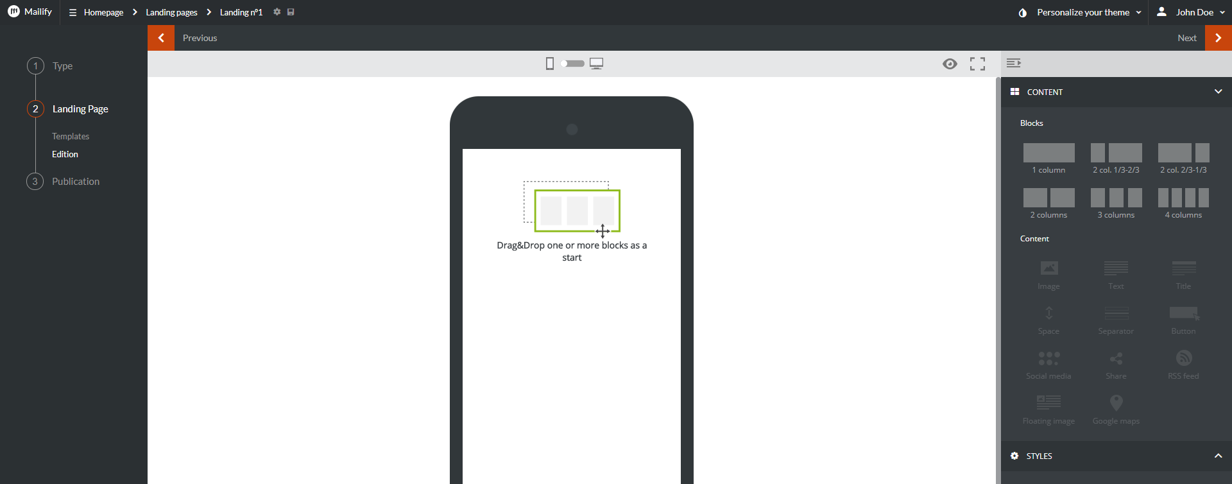The height and width of the screenshot is (484, 1232).
Task: Open Personalize your theme dropdown
Action: point(1089,12)
